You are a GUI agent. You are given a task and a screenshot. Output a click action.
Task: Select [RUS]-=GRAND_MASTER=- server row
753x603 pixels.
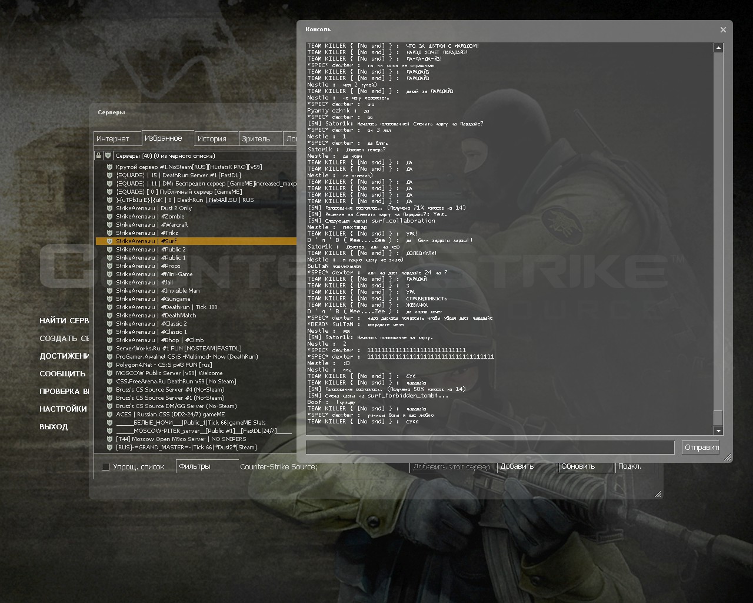pos(196,448)
